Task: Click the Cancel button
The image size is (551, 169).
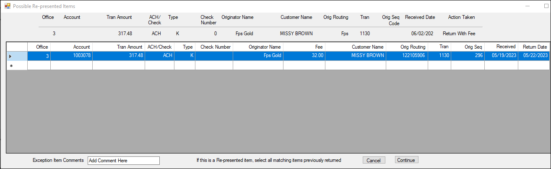Action: click(374, 160)
